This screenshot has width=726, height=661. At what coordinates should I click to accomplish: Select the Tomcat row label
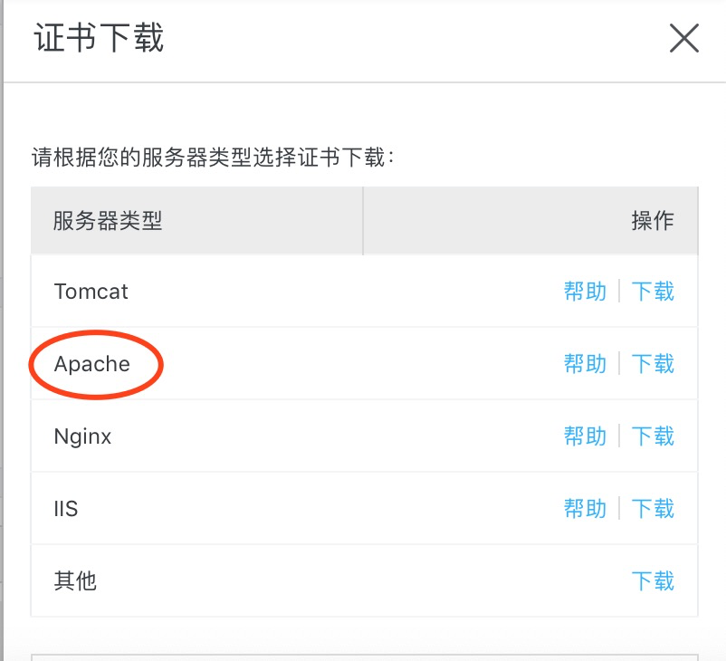(x=91, y=292)
